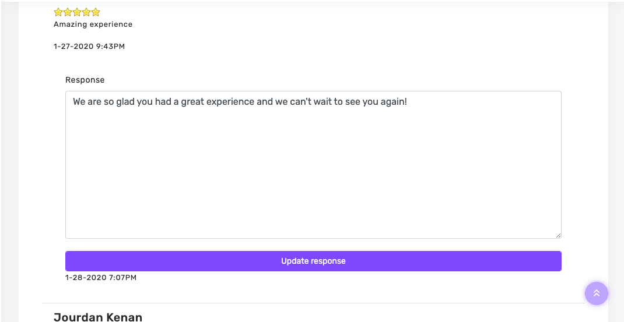Viewport: 624px width, 322px height.
Task: Click the Response field label
Action: tap(85, 80)
